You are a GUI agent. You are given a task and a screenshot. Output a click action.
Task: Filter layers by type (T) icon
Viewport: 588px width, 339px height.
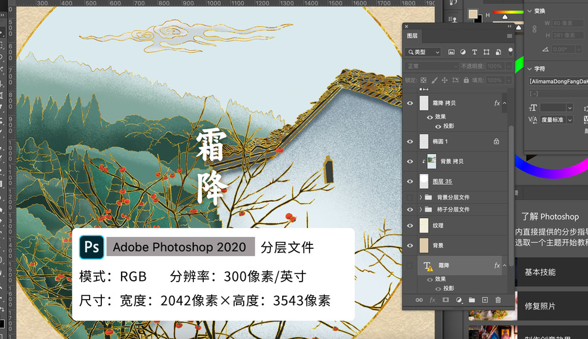pyautogui.click(x=474, y=52)
